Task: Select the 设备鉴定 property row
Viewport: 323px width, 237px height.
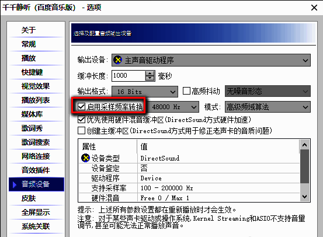Action: point(189,168)
